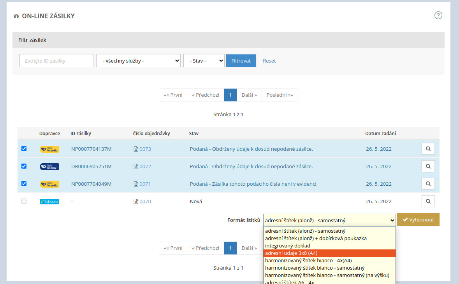This screenshot has height=284, width=459.
Task: Uncheck the checkbox for order 0073
Action: pos(24,149)
